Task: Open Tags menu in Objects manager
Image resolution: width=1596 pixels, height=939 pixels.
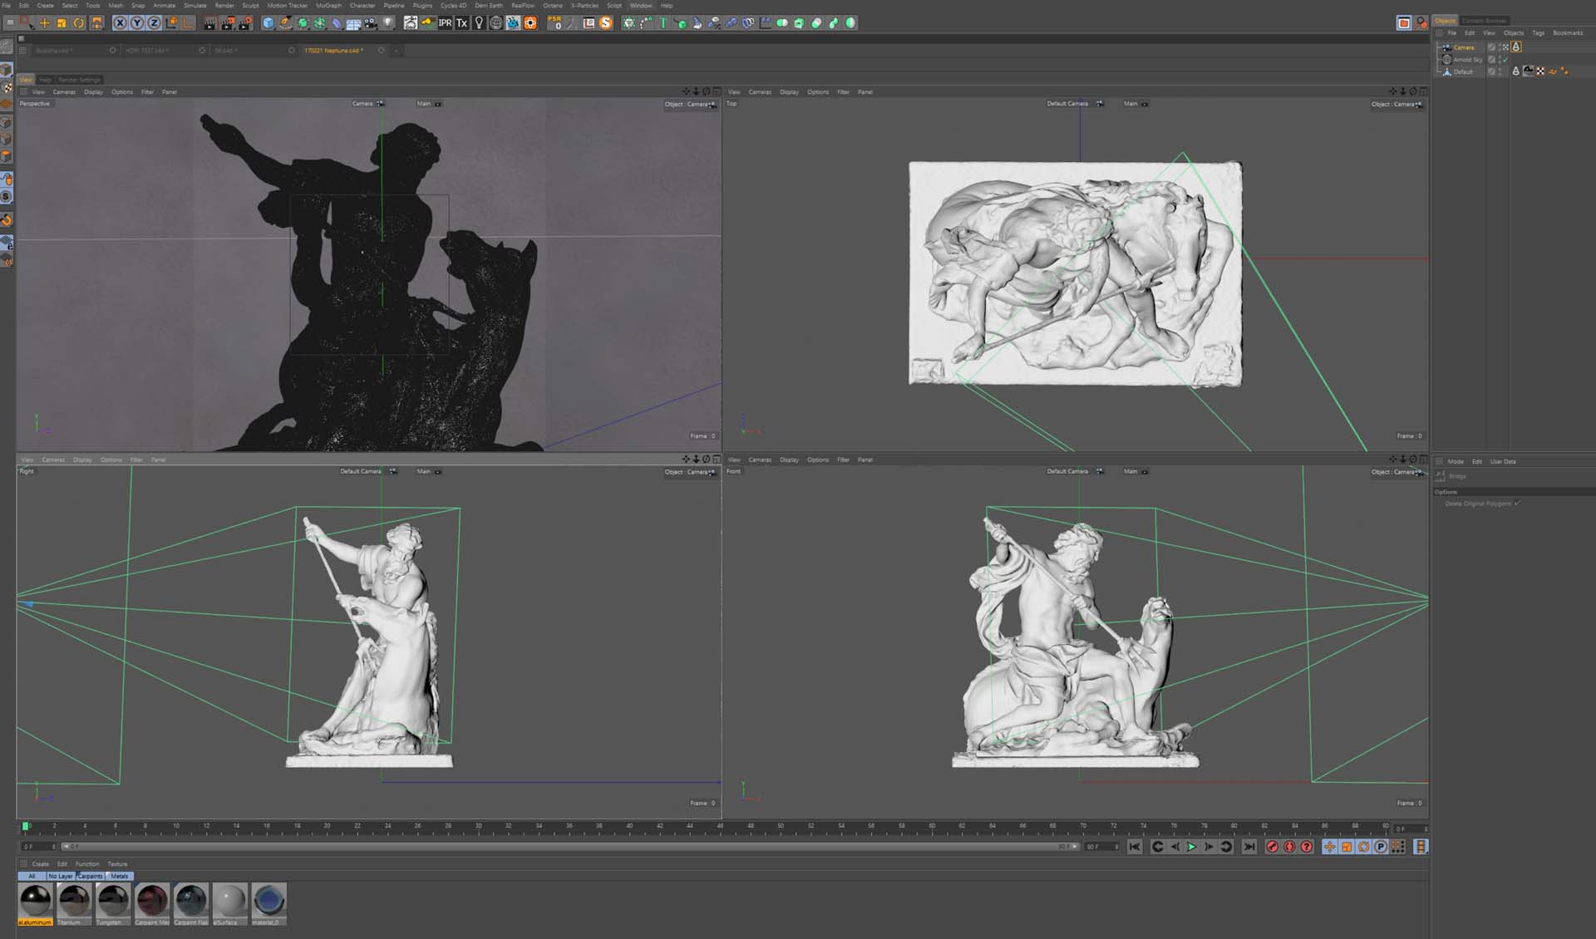Action: tap(1538, 33)
